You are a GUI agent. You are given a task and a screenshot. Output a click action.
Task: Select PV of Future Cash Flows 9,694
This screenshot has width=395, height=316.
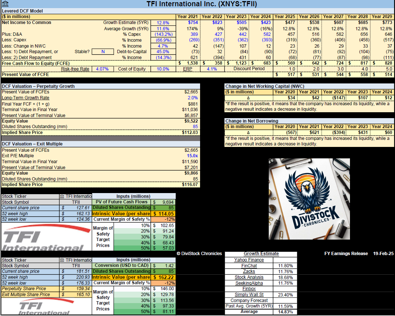coord(163,202)
